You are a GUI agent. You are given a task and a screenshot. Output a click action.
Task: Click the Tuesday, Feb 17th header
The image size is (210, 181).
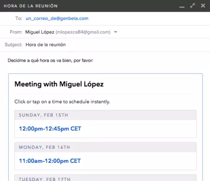[x=105, y=178]
